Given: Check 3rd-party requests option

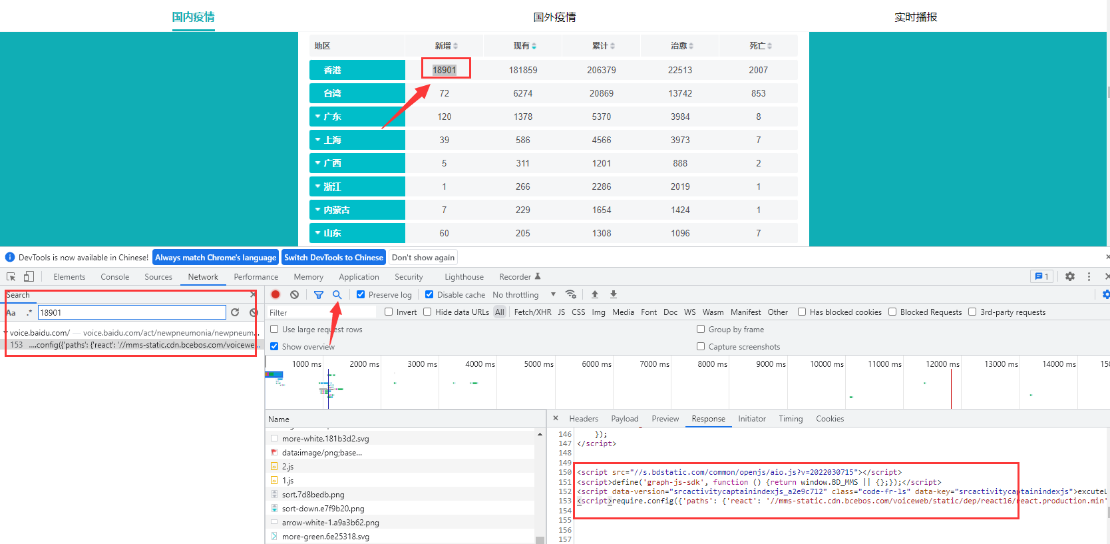Looking at the screenshot, I should click(x=972, y=312).
